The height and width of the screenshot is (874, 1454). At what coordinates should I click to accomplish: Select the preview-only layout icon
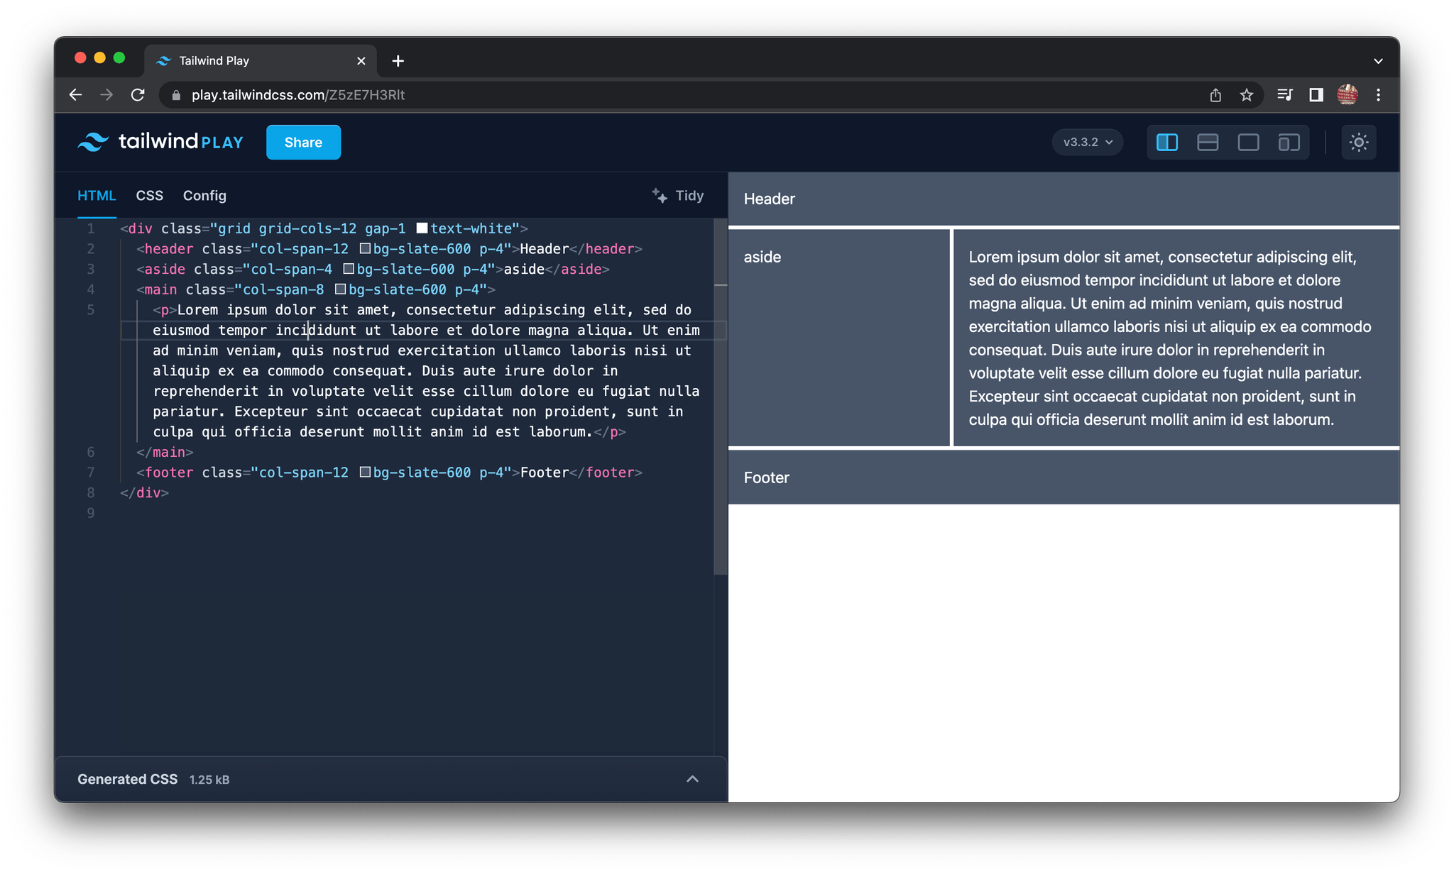point(1247,142)
